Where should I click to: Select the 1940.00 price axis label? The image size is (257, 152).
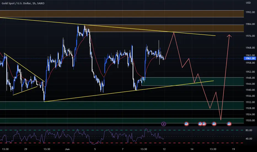pyautogui.click(x=250, y=90)
